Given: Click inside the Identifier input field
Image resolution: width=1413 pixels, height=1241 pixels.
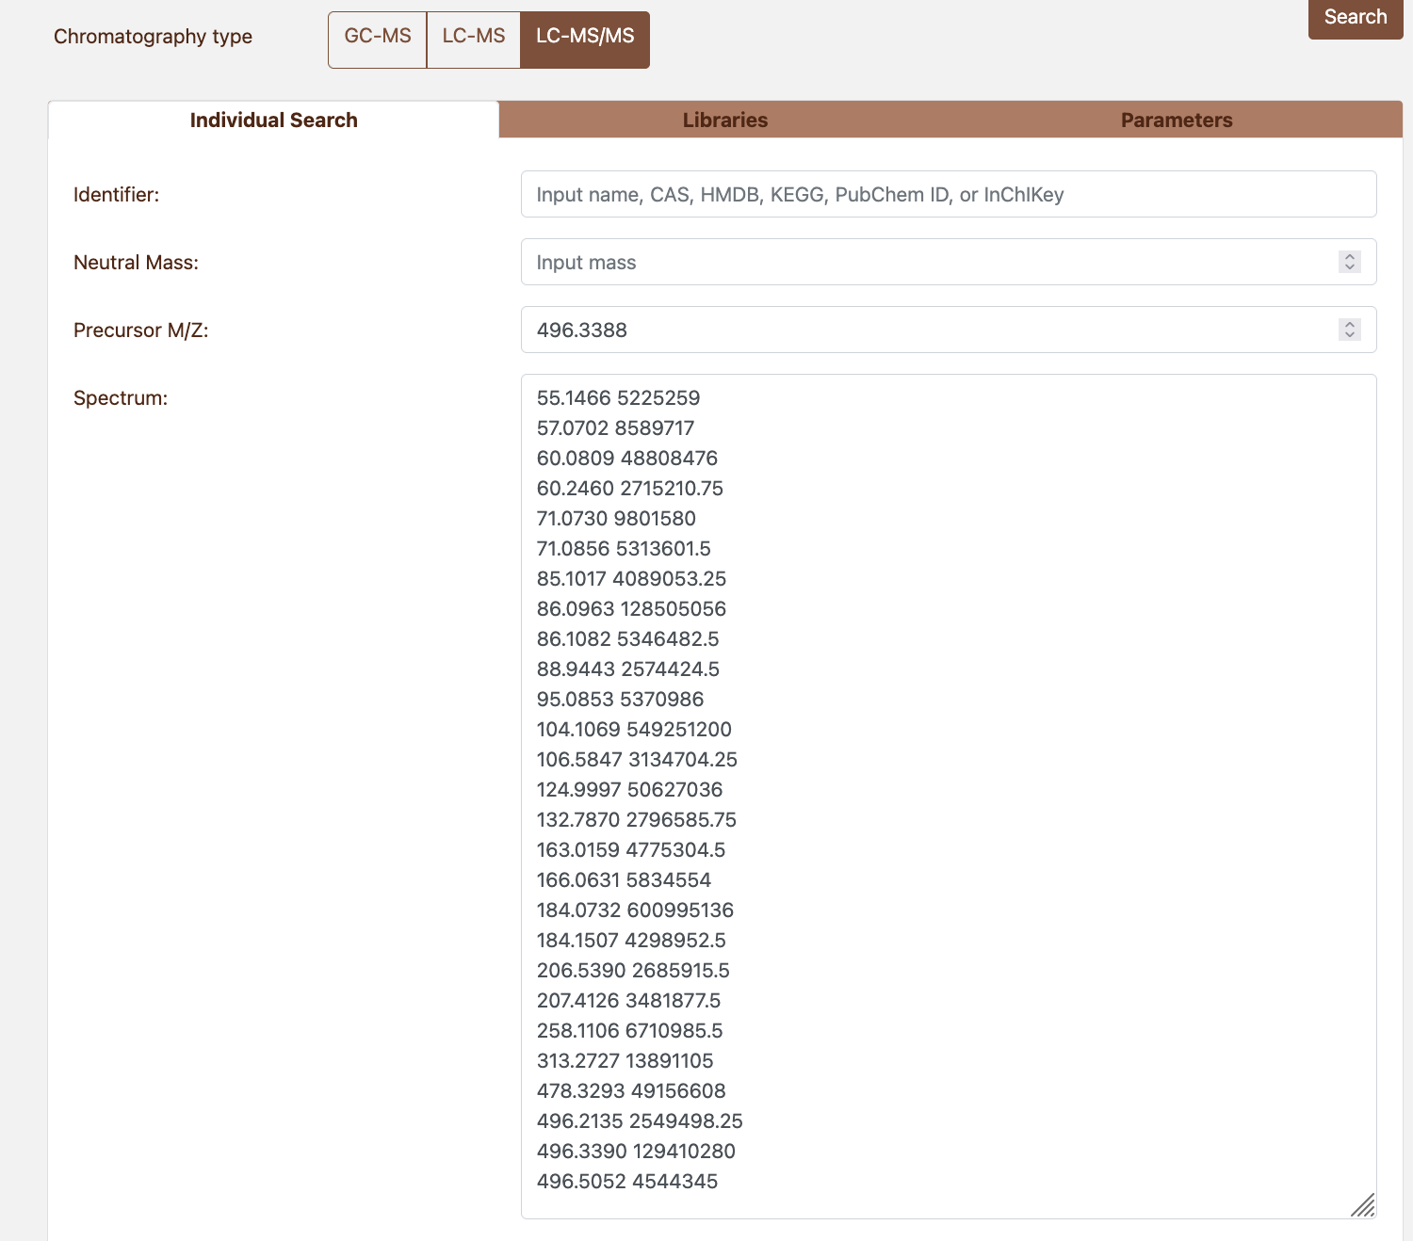Looking at the screenshot, I should (x=947, y=194).
